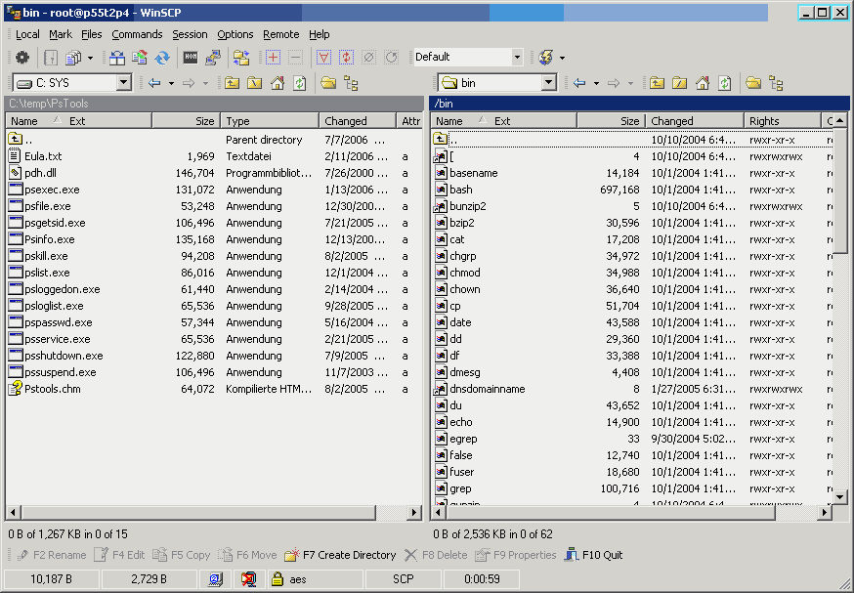854x593 pixels.
Task: Expand local back history dropdown arrow
Action: coord(171,83)
